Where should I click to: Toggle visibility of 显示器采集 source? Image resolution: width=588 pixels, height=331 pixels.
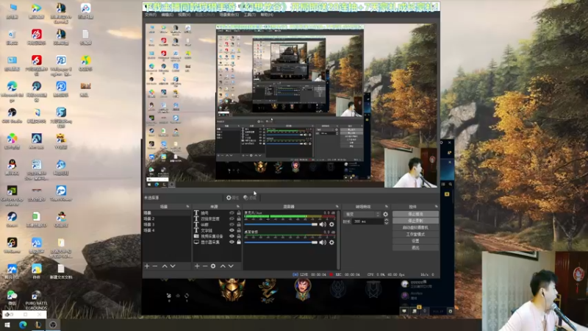coord(232,242)
